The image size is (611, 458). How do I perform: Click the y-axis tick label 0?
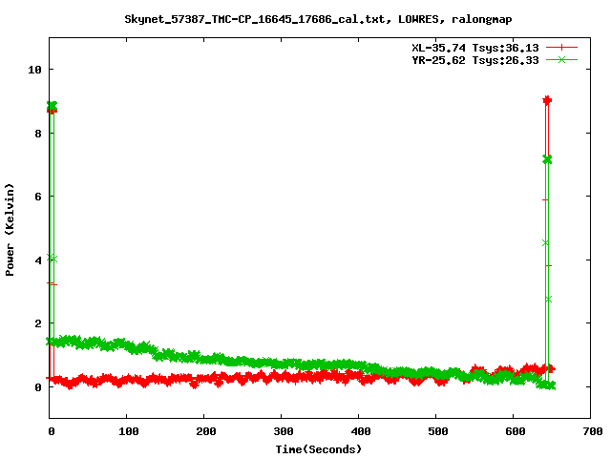pyautogui.click(x=38, y=387)
